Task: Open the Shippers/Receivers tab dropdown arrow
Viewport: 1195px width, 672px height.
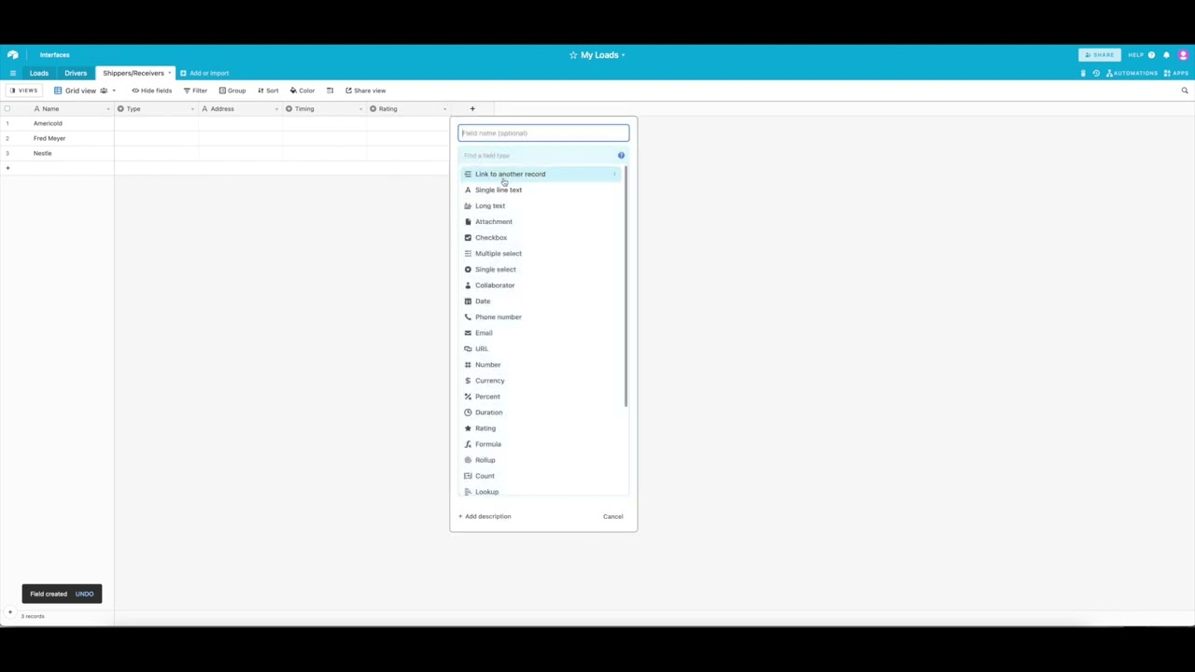Action: 170,73
